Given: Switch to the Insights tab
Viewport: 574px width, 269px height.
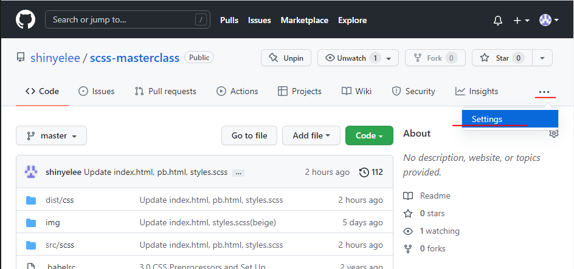Looking at the screenshot, I should coord(477,91).
